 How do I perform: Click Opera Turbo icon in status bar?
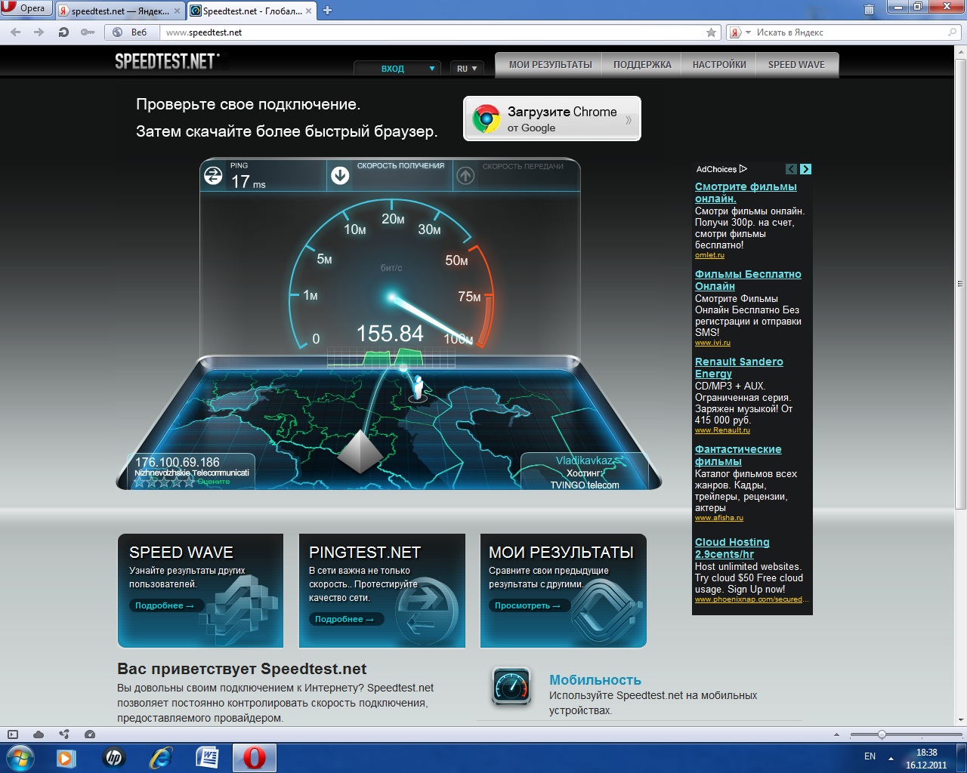(90, 735)
